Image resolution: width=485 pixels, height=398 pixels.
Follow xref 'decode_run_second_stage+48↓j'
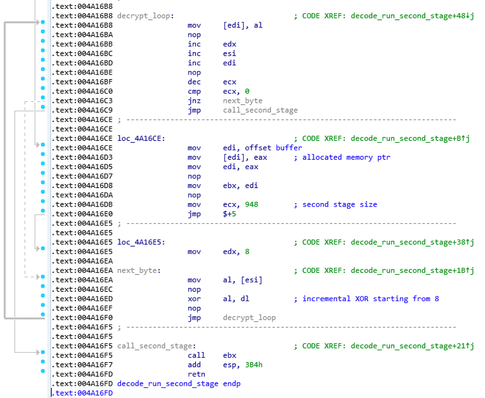412,16
